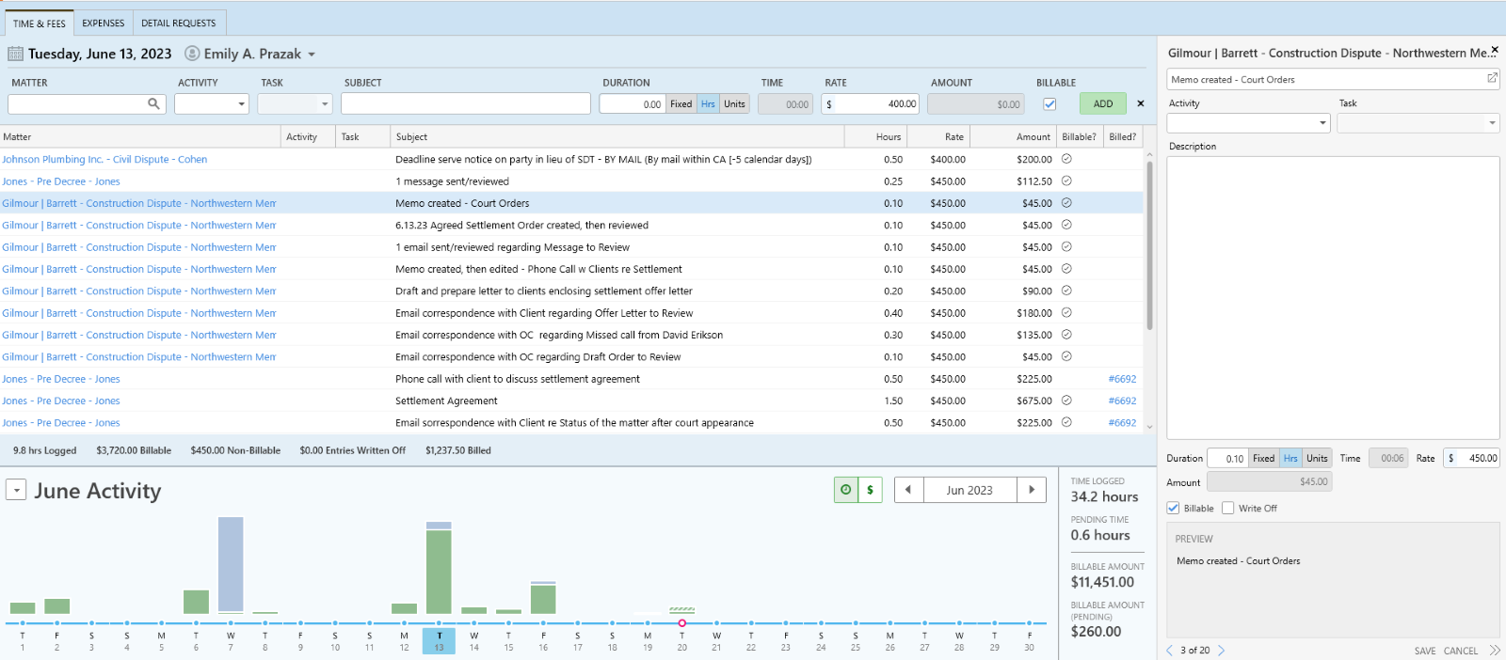Open the calendar date picker icon
1506x660 pixels.
pos(16,54)
